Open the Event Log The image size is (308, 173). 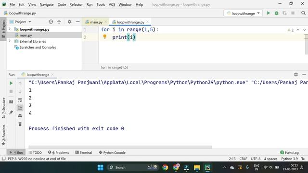(x=289, y=152)
